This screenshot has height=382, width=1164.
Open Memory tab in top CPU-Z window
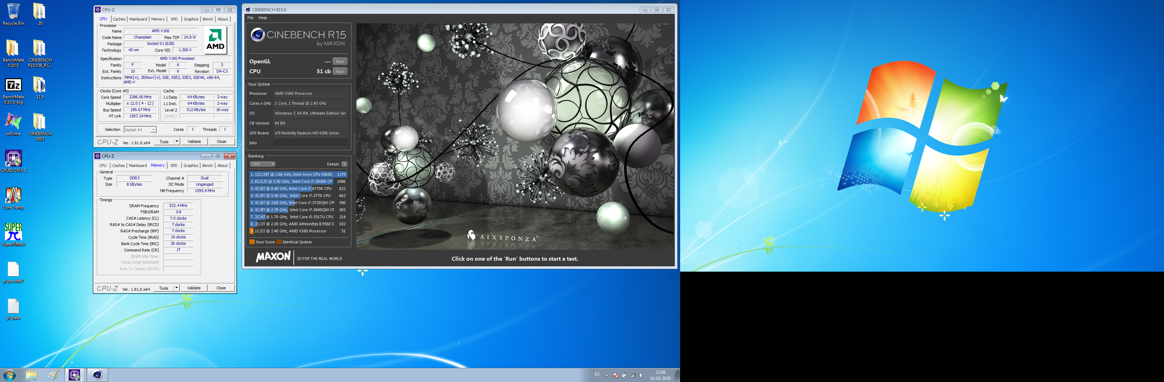[158, 19]
